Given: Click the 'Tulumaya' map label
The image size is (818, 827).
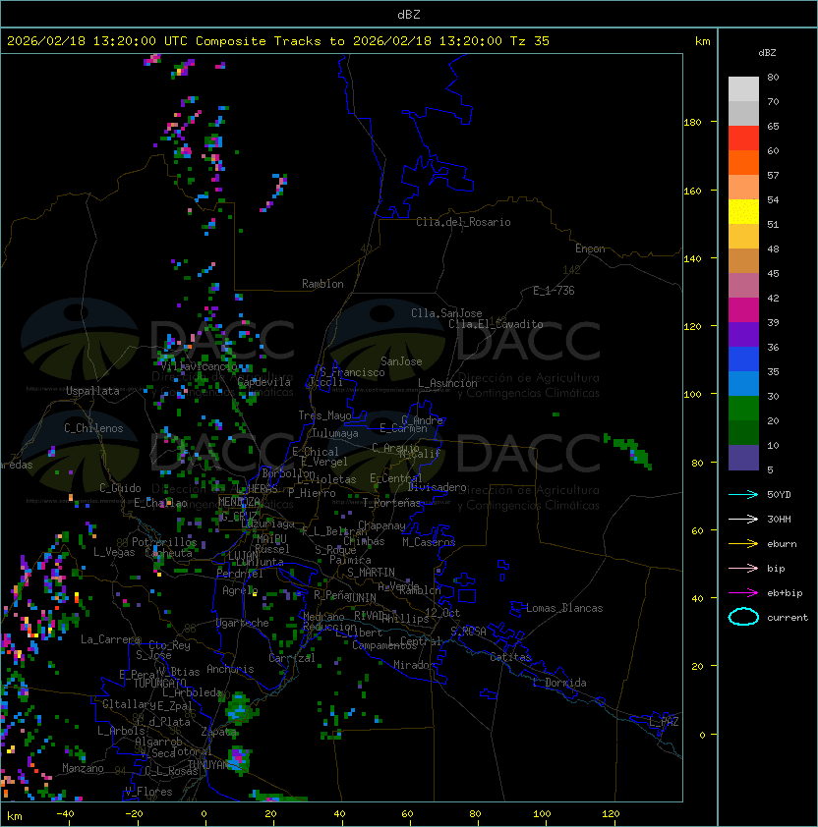Looking at the screenshot, I should pos(334,433).
